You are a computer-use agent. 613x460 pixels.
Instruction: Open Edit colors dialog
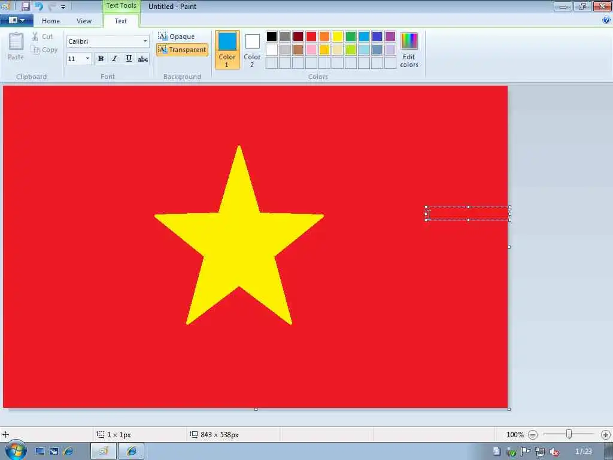[x=409, y=50]
